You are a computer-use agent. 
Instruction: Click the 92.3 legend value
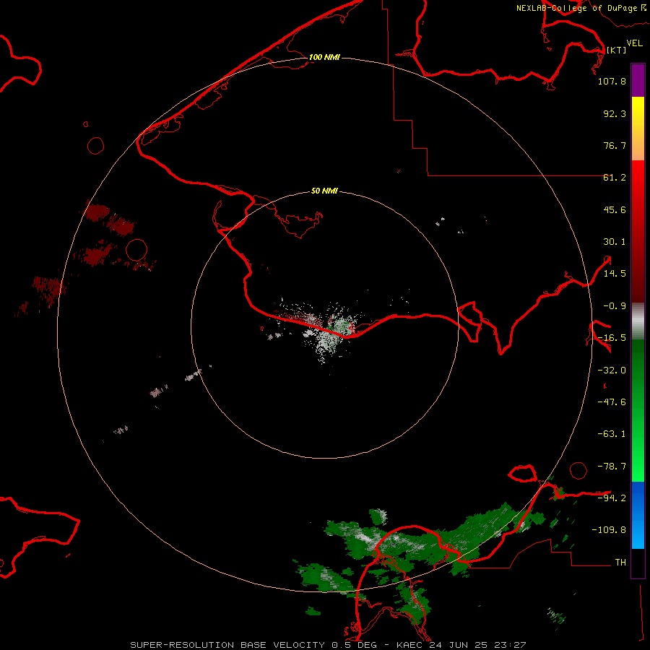coord(615,113)
